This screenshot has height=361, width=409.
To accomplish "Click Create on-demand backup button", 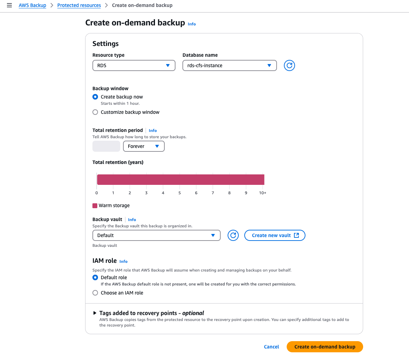I will point(325,347).
